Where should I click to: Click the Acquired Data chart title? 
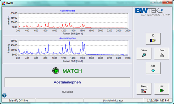click(67, 11)
